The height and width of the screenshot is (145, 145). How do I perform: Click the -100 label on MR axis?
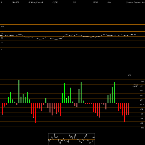point(142,128)
